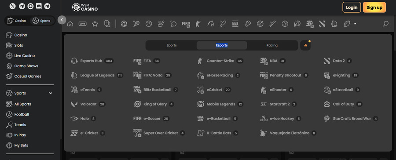This screenshot has width=396, height=160.
Task: Open Favorites star icon
Action: click(x=95, y=24)
